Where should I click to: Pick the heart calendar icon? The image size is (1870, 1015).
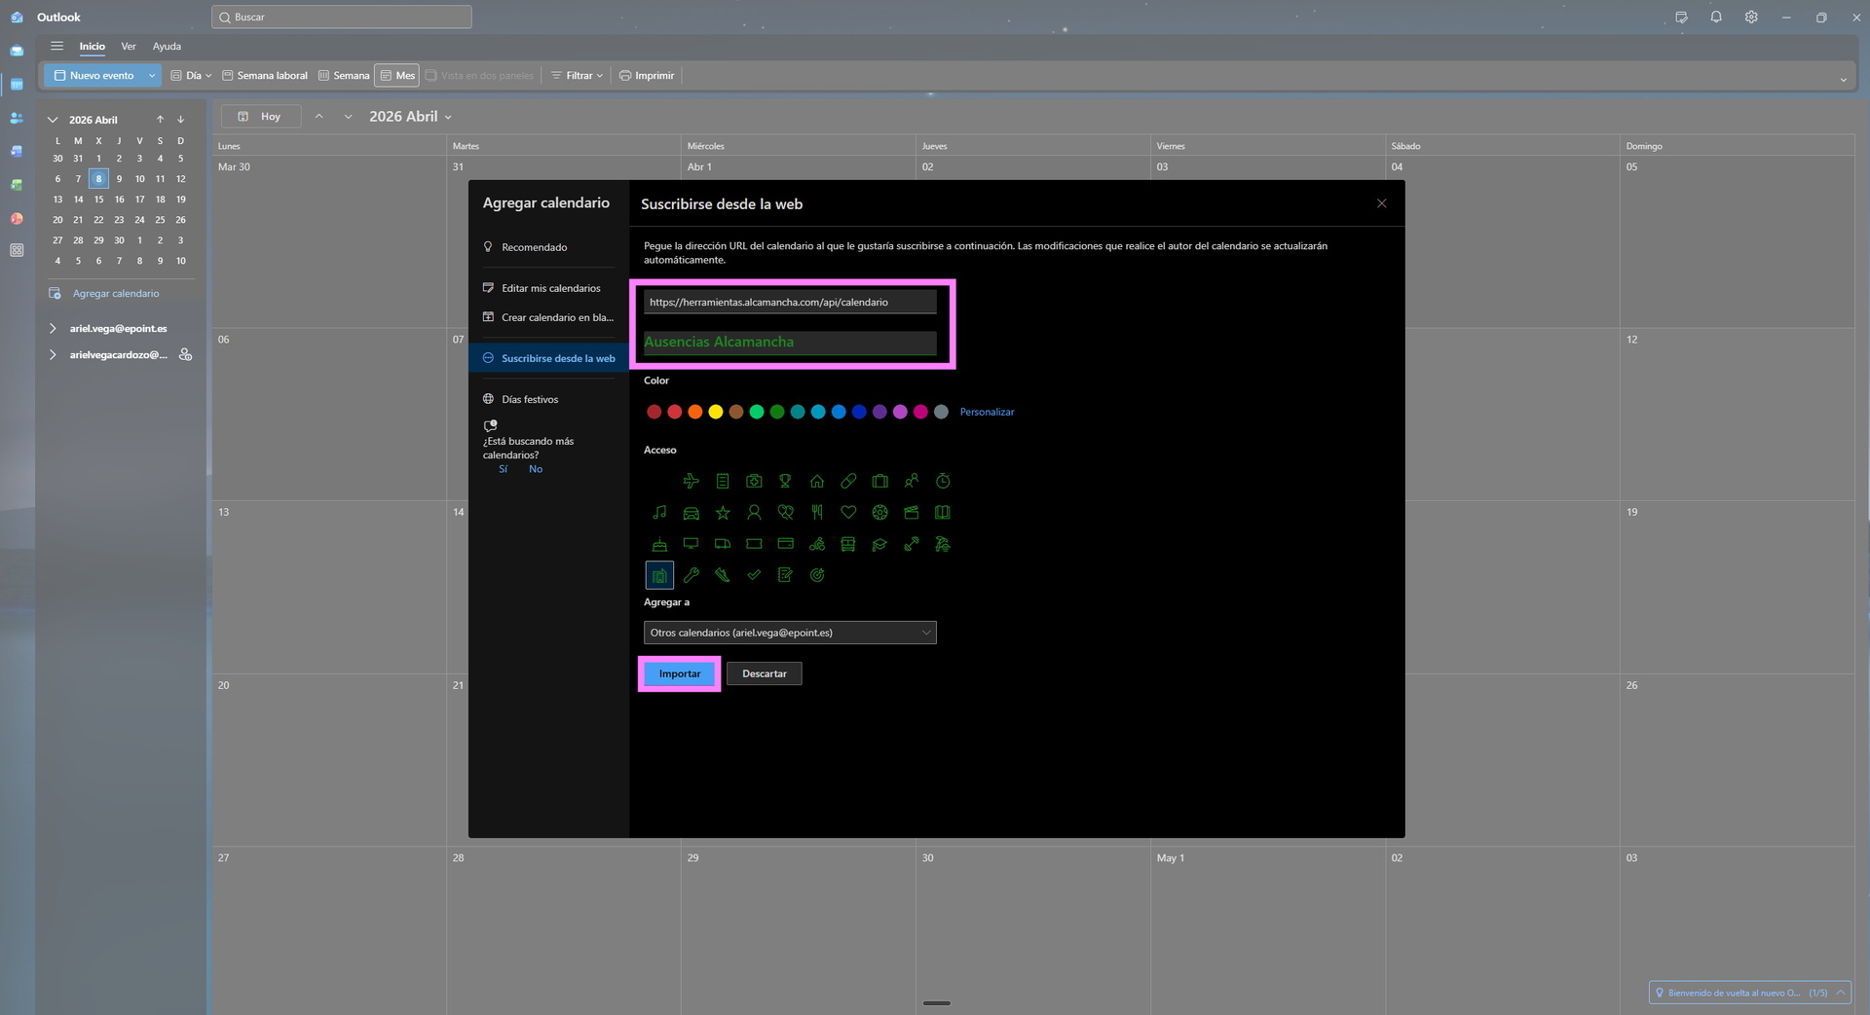coord(848,513)
